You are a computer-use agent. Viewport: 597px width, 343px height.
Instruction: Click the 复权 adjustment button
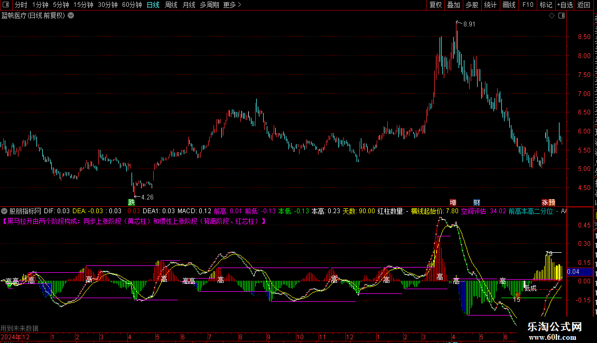(435, 5)
